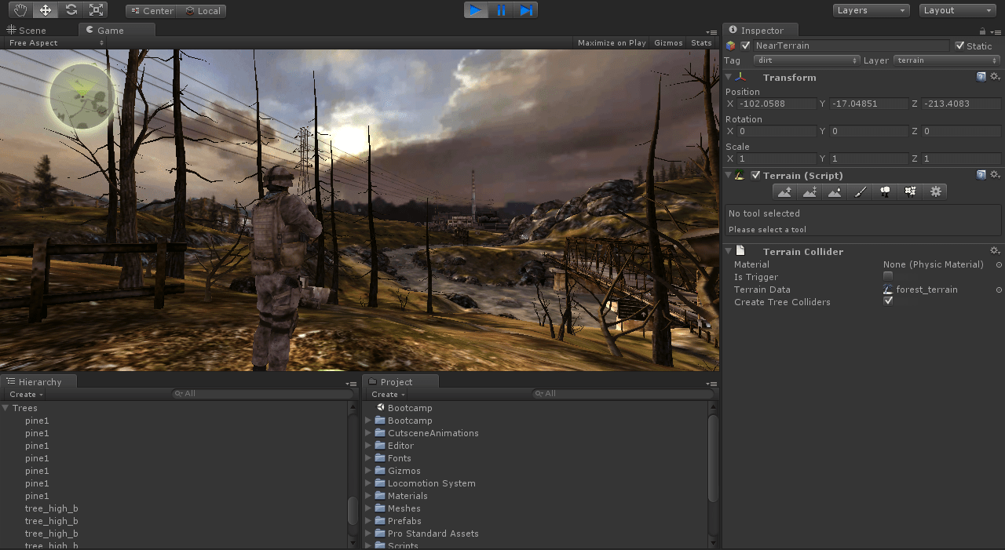Open the Transform component help icon
Viewport: 1005px width, 550px height.
click(x=981, y=77)
